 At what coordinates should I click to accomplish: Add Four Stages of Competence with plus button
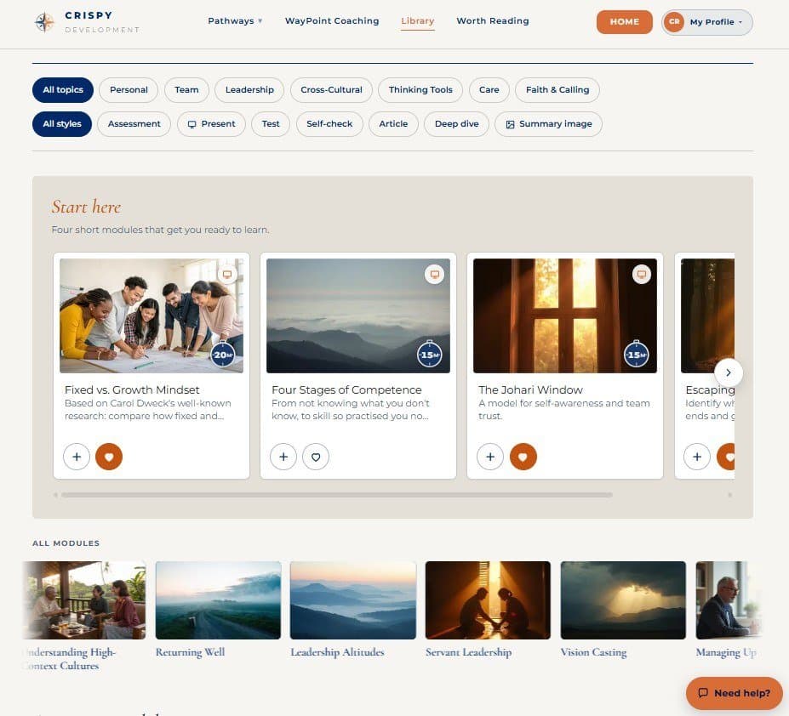[x=283, y=457]
